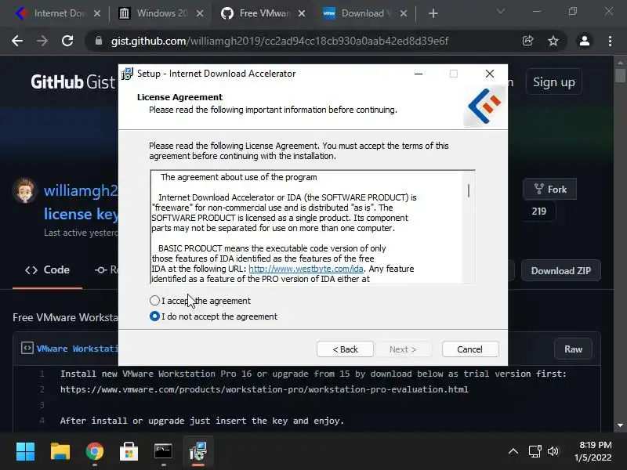
Task: Fork this gist
Action: 550,189
